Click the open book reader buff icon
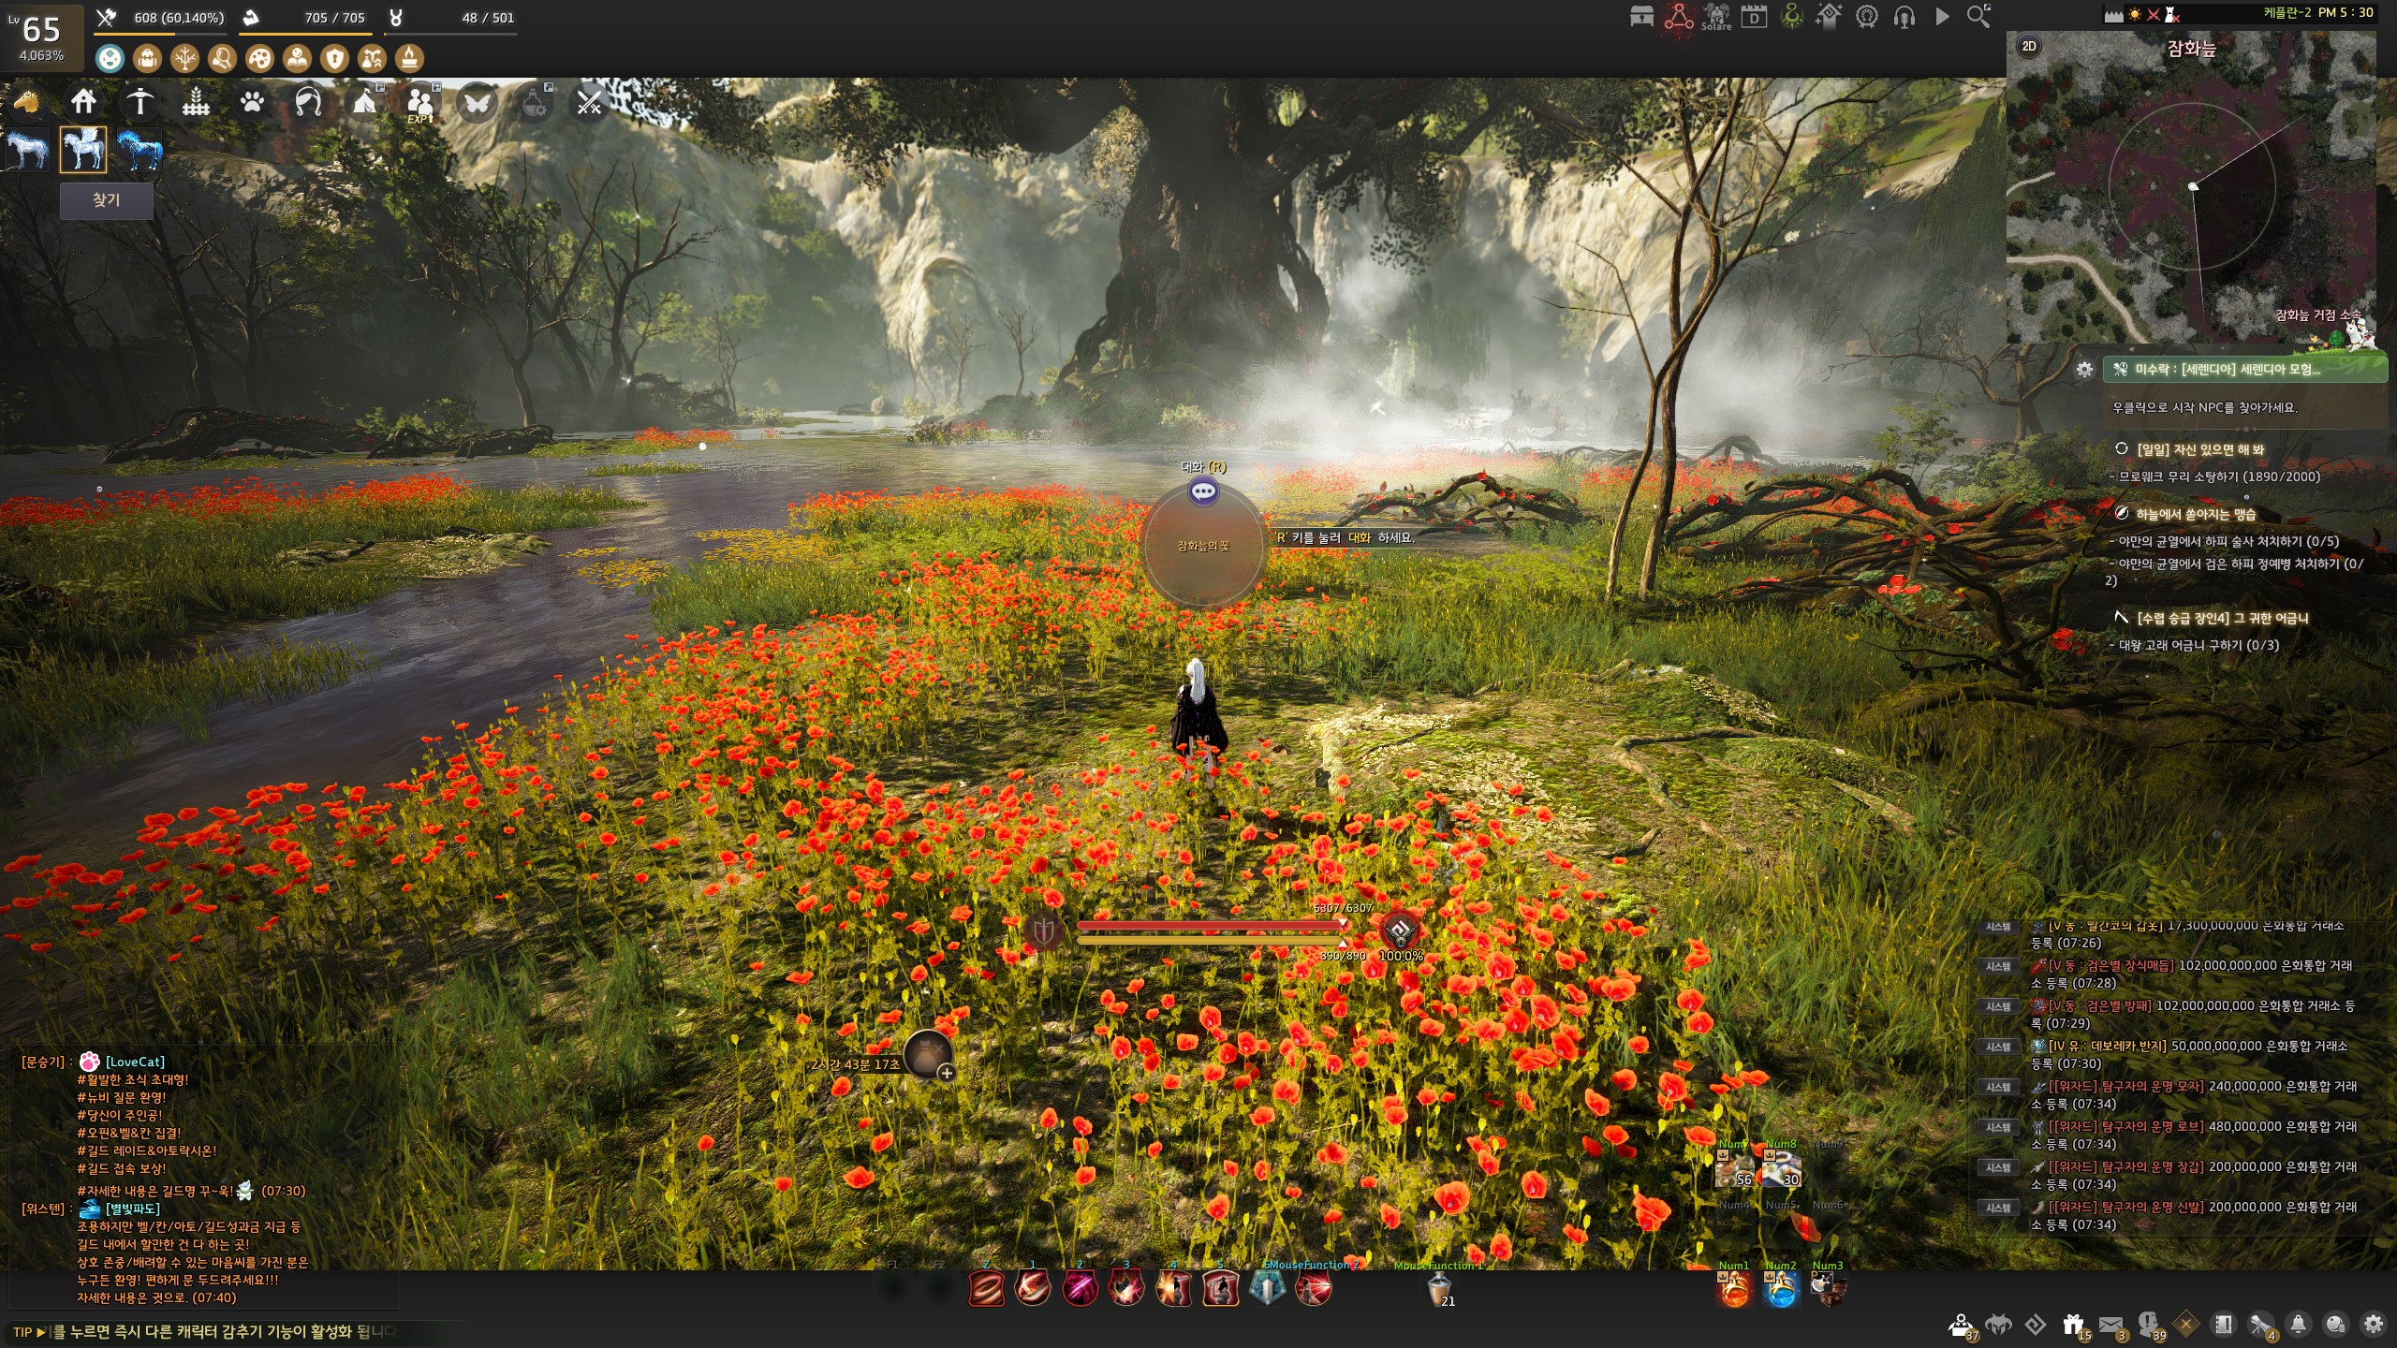2397x1348 pixels. (x=297, y=59)
